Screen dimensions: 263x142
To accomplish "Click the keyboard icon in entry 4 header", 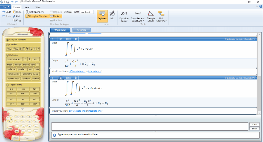I will (68, 39).
